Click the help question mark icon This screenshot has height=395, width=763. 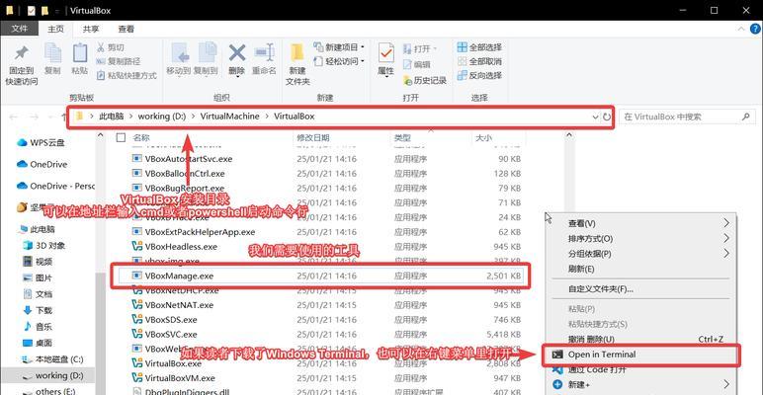coord(755,30)
